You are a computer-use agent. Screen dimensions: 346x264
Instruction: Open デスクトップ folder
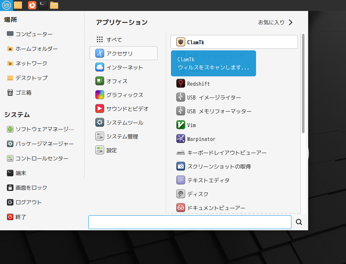27,78
